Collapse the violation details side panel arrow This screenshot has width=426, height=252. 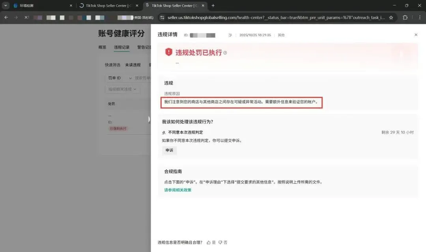[149, 119]
